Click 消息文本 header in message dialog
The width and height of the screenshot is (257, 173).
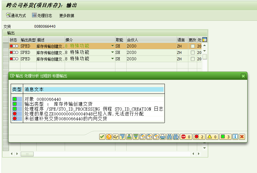click(94, 89)
